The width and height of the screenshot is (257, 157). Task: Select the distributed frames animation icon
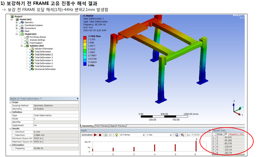click(106, 135)
